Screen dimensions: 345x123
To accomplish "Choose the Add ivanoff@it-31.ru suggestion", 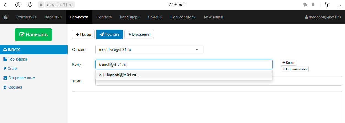I will (x=184, y=75).
